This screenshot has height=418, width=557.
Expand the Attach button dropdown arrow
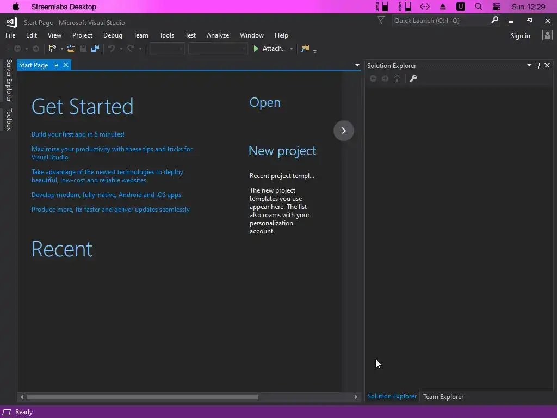(292, 48)
